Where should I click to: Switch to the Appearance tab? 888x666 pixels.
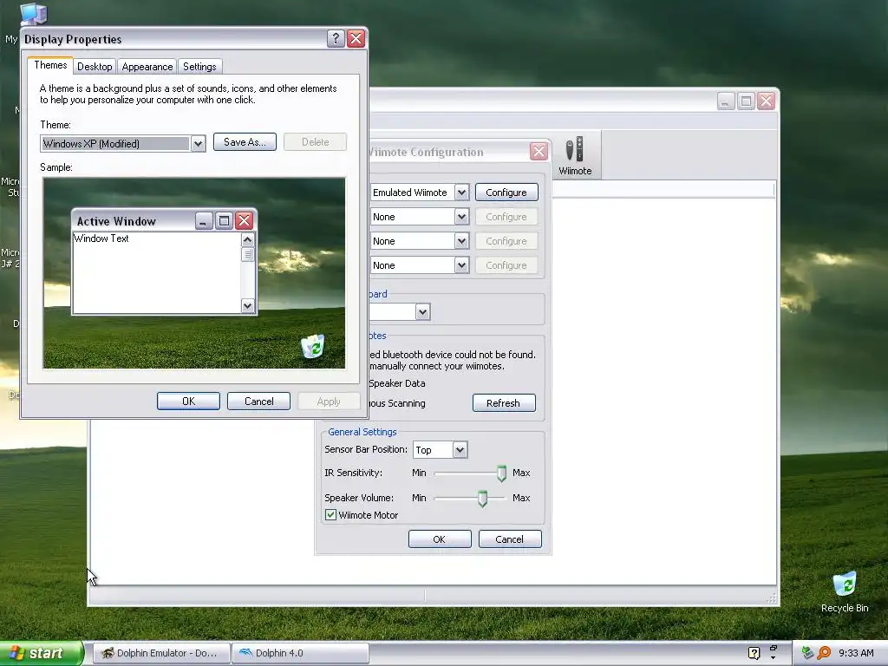pos(147,67)
